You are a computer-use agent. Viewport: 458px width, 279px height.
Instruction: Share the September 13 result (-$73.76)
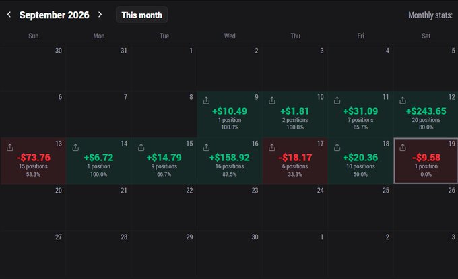(x=10, y=147)
